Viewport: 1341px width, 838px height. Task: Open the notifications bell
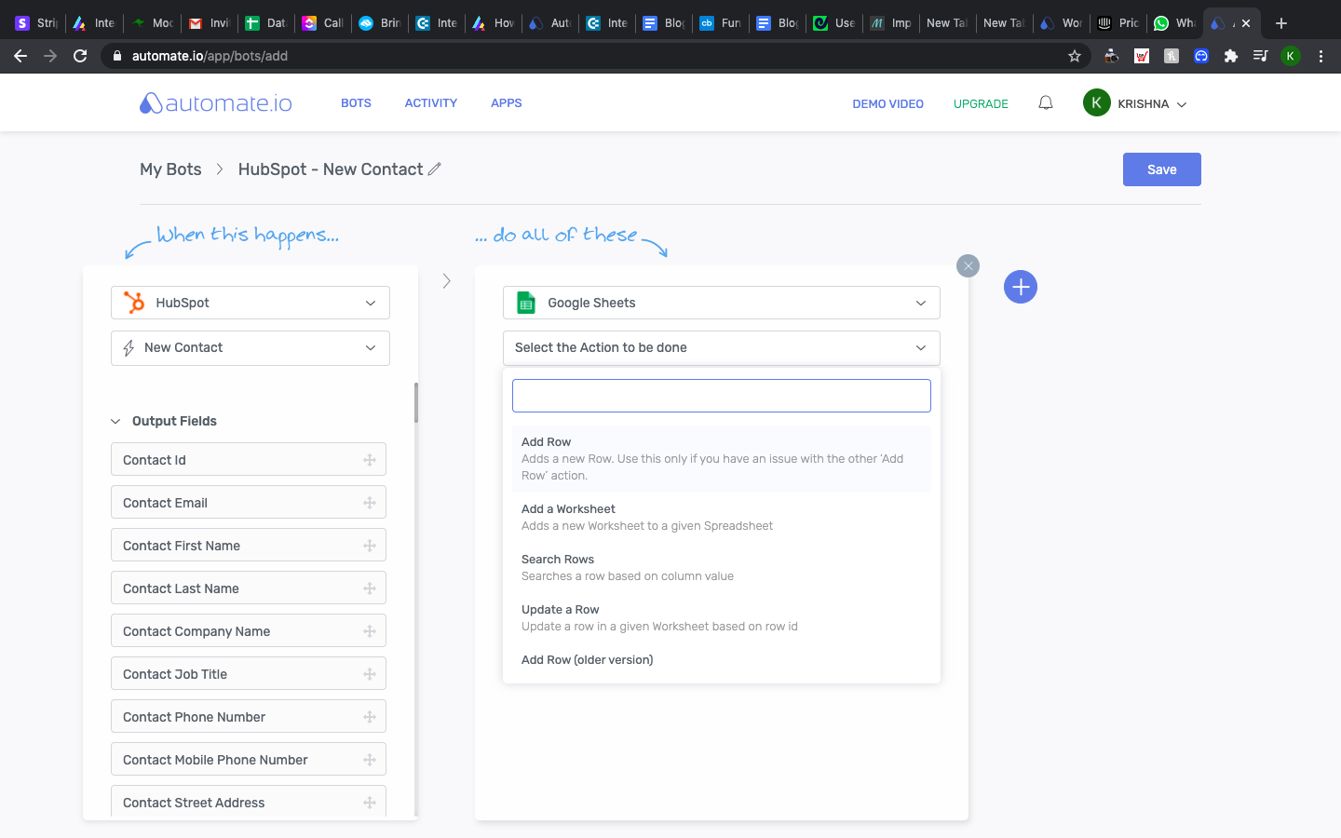pos(1046,103)
